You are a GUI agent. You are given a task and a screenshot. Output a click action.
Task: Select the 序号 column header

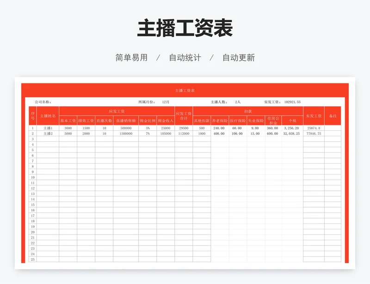click(x=32, y=116)
